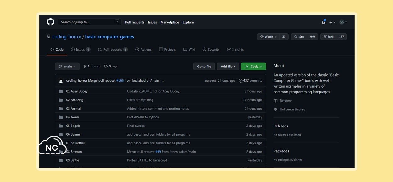The height and width of the screenshot is (182, 393).
Task: View the 0 tags link
Action: [111, 67]
